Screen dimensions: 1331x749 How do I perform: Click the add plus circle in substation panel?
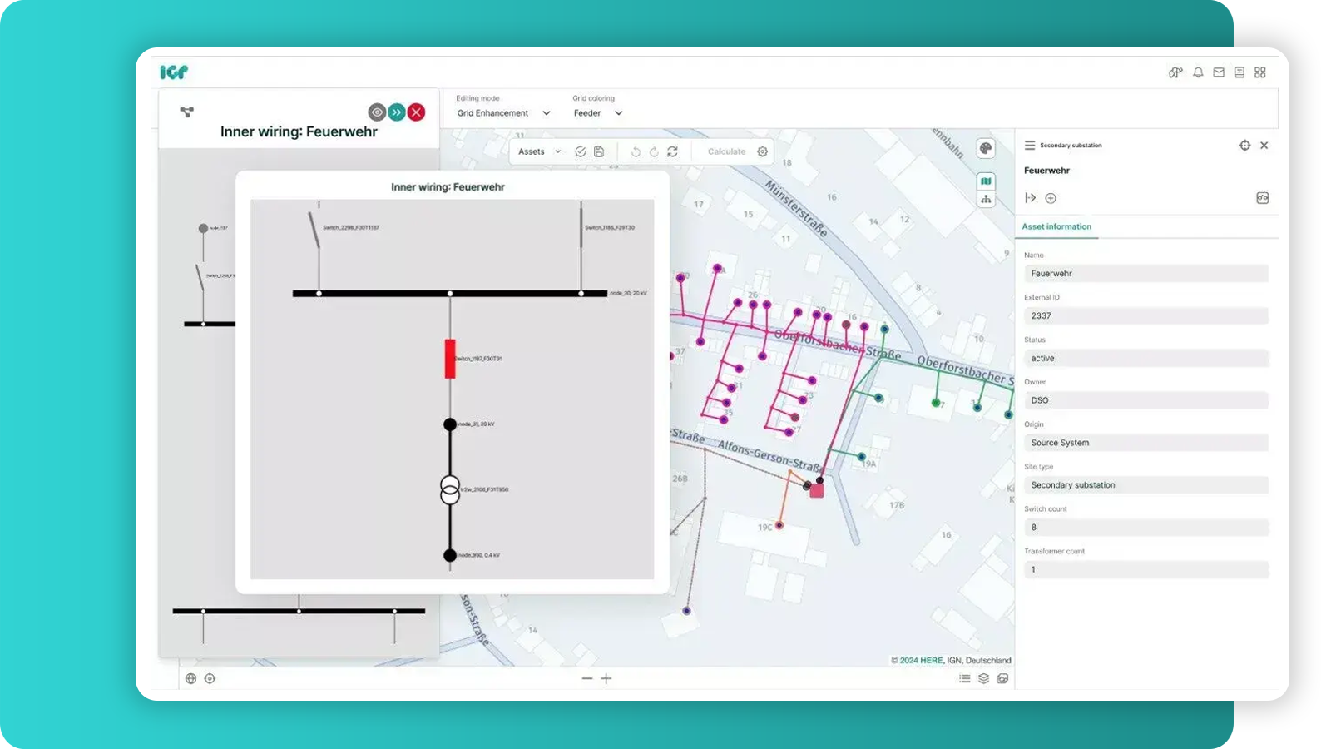pos(1051,198)
